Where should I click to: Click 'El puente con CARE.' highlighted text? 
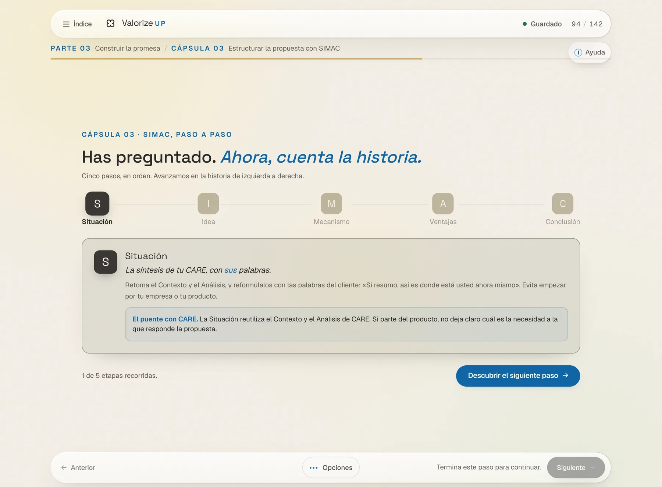point(165,319)
